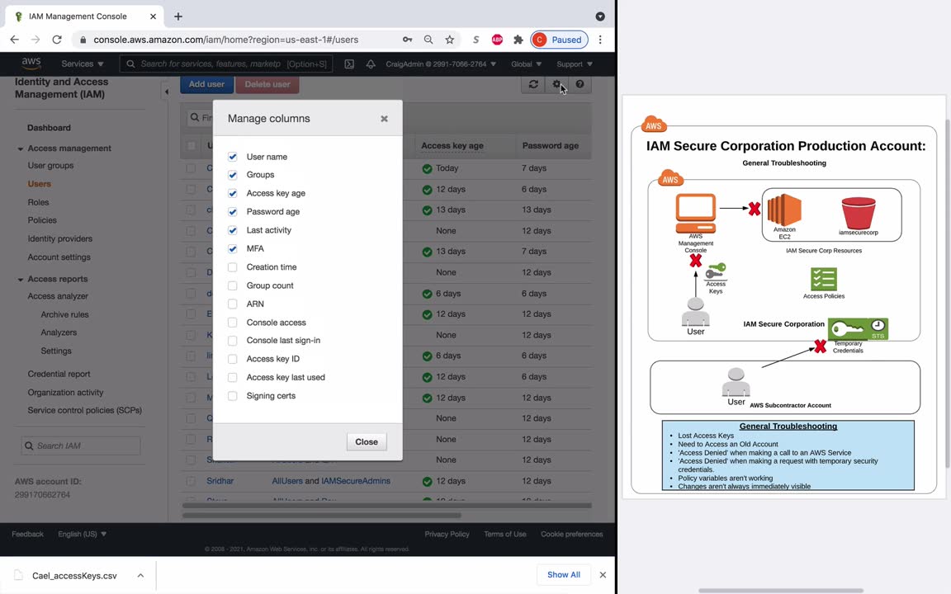Open the help question mark icon
The width and height of the screenshot is (951, 594).
[x=580, y=84]
